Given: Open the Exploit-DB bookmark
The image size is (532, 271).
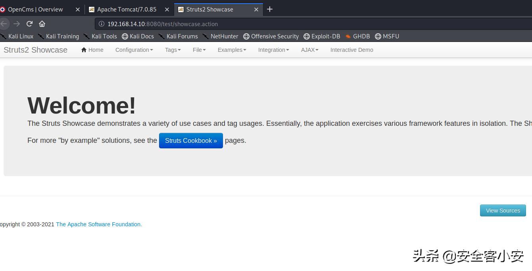Looking at the screenshot, I should coord(322,36).
